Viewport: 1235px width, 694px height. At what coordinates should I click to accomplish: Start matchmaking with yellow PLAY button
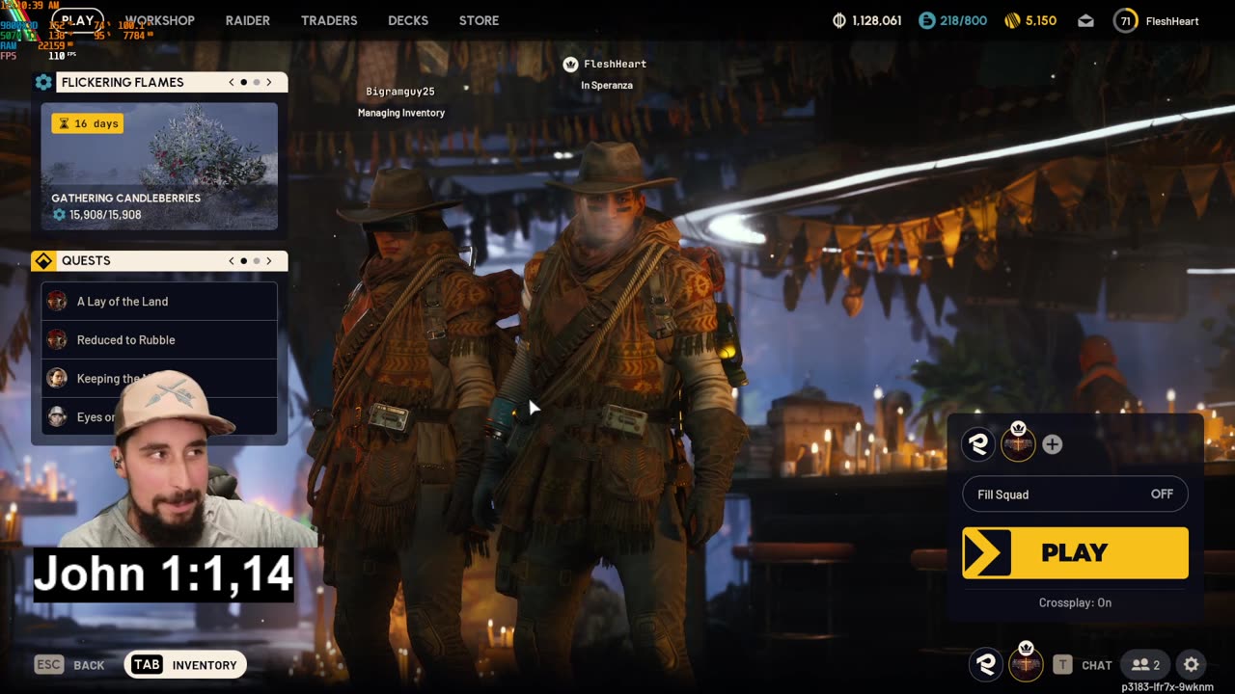click(x=1075, y=552)
